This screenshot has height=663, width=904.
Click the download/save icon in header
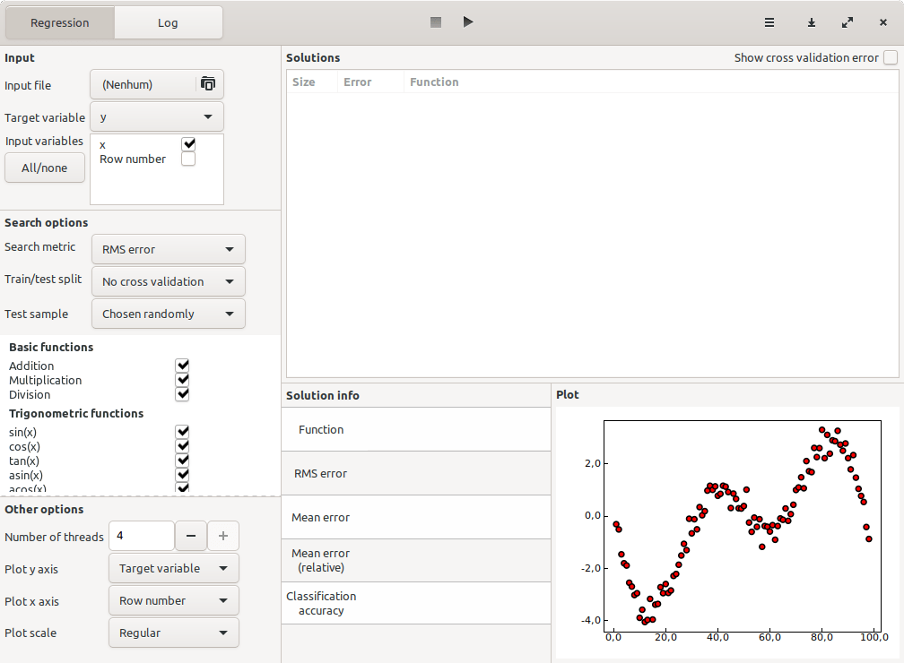click(x=811, y=22)
